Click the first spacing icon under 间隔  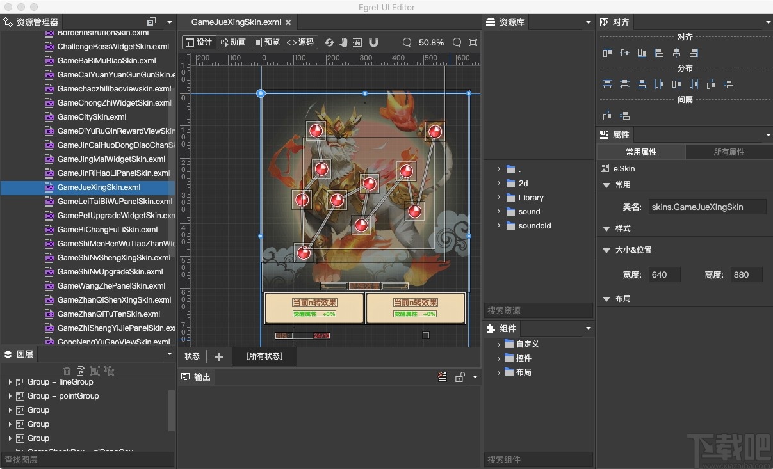[606, 116]
